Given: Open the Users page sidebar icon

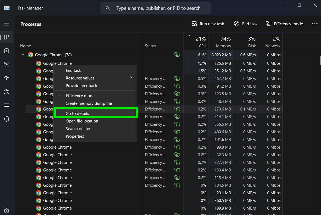Looking at the screenshot, I should pos(7,92).
